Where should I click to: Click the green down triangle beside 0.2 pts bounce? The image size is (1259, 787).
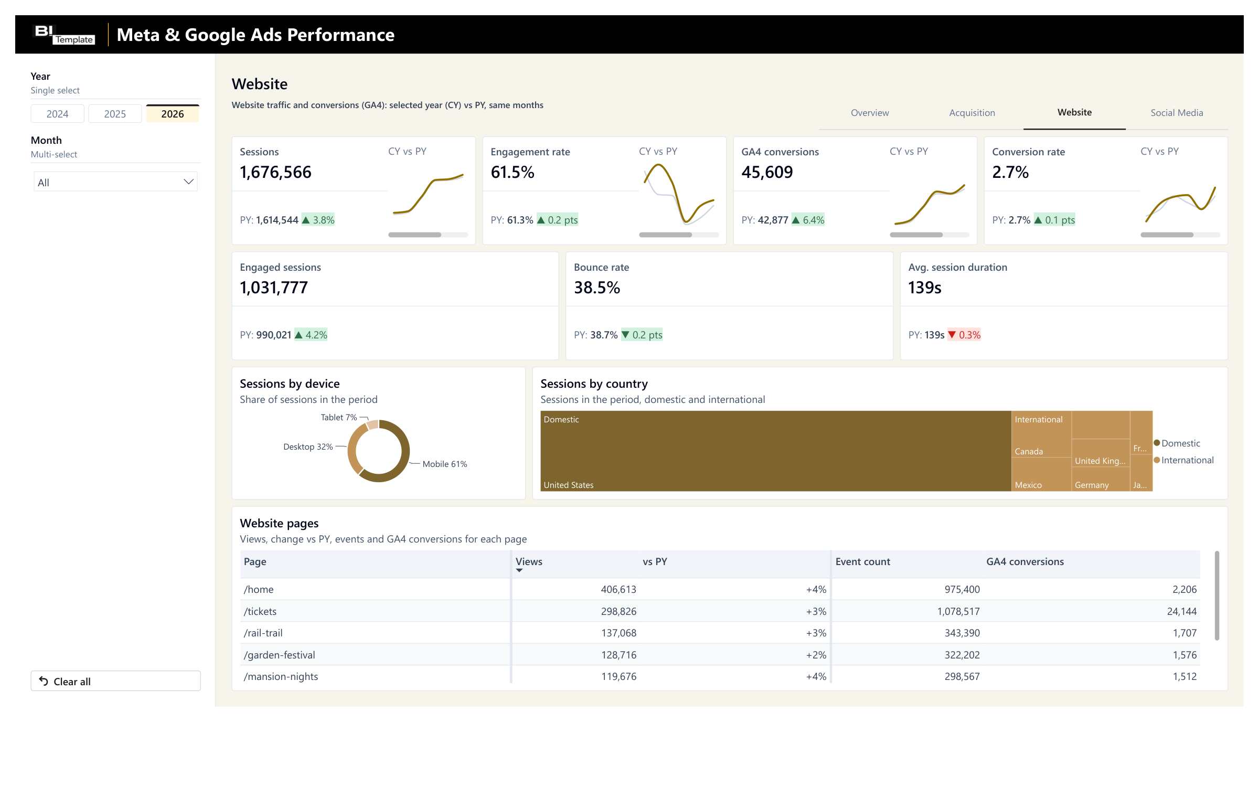[625, 335]
